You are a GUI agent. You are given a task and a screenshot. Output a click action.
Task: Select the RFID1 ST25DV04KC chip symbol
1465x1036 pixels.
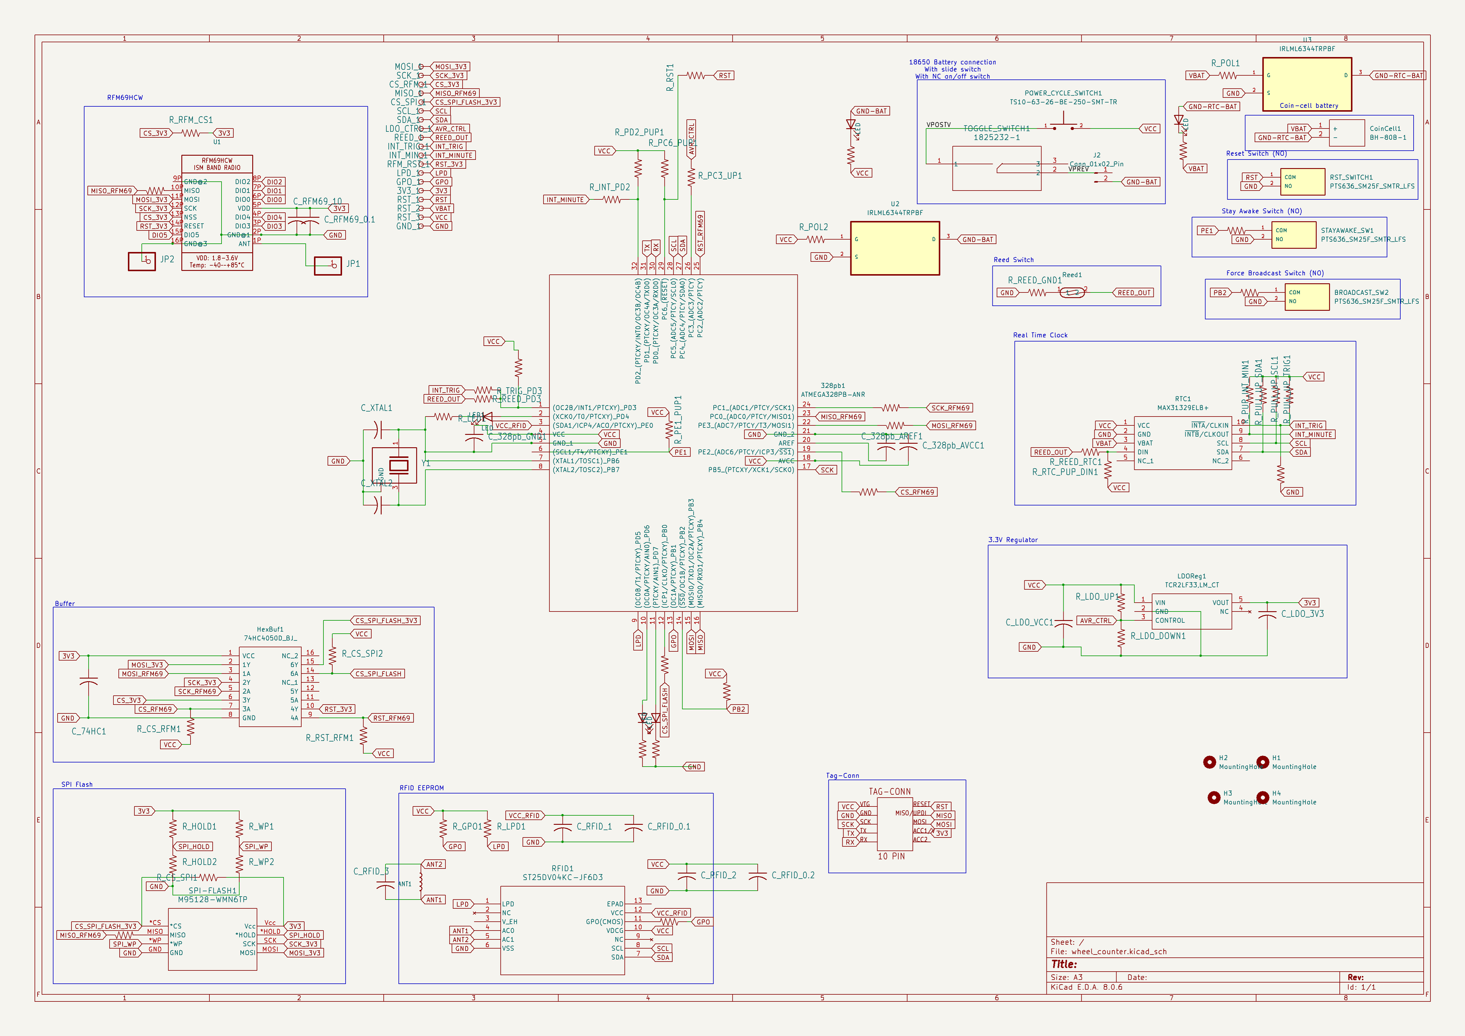562,931
